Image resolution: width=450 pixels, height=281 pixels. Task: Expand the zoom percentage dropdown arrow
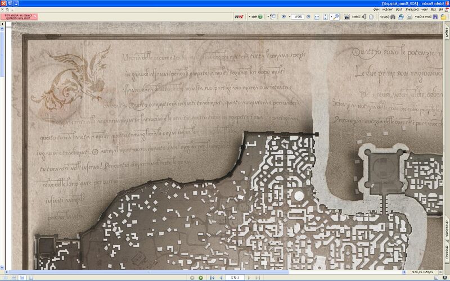click(x=290, y=17)
